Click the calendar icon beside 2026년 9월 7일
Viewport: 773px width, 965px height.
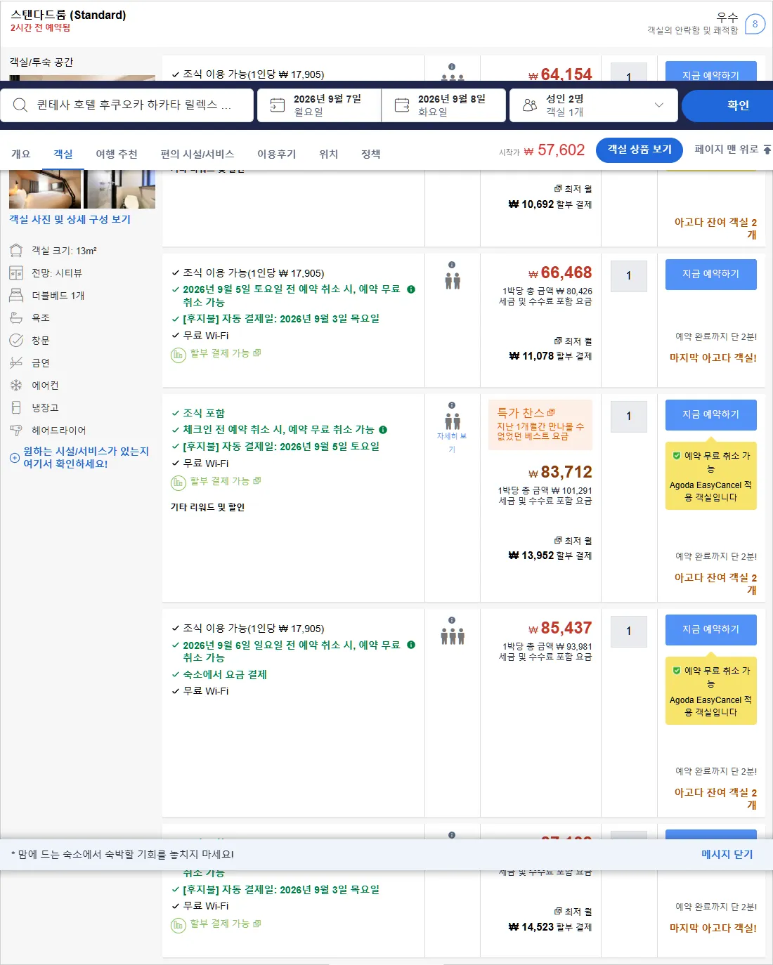coord(278,105)
